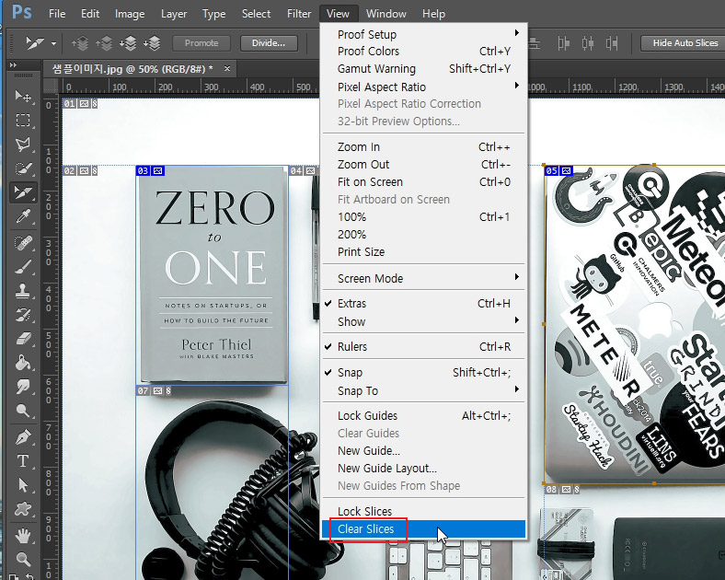The image size is (725, 580).
Task: Select the Horizontal Type tool
Action: click(x=23, y=460)
